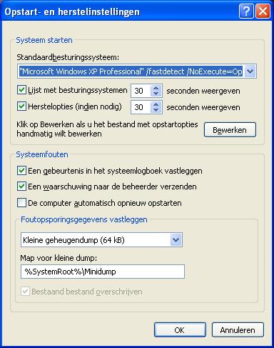Disable Een gebeurtenis in het systeemlogboek vastleggen

point(21,171)
